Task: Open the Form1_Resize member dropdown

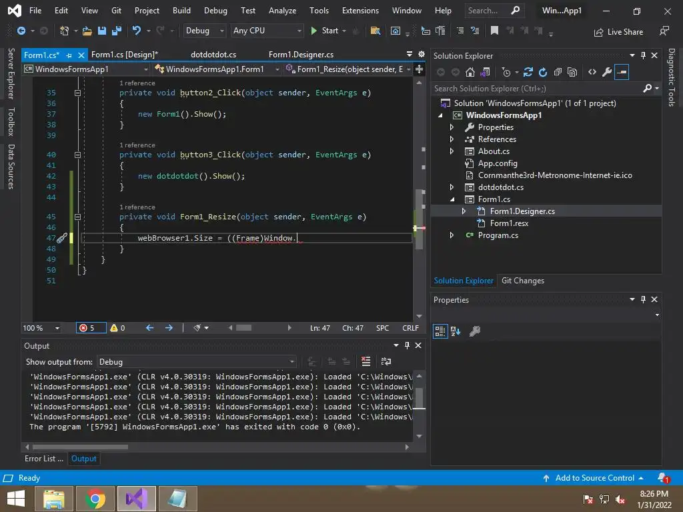Action: coord(348,69)
